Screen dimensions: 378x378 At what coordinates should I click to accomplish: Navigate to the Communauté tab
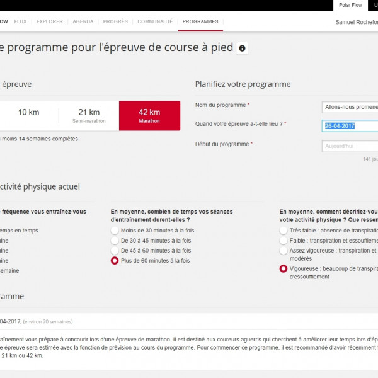(155, 21)
